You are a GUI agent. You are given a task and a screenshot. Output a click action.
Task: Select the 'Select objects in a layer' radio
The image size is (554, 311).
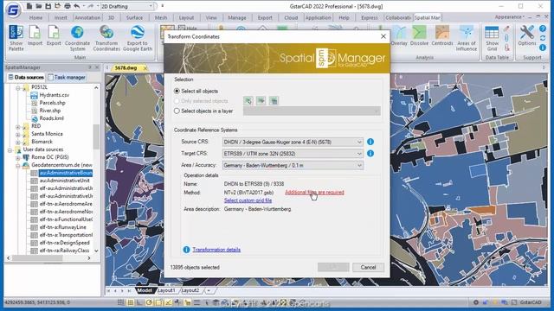[x=177, y=111]
